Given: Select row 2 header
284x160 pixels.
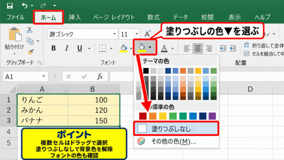Looking at the screenshot, I should click(x=8, y=110).
